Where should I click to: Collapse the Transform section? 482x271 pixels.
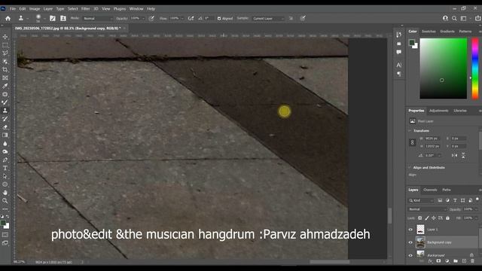coord(410,131)
